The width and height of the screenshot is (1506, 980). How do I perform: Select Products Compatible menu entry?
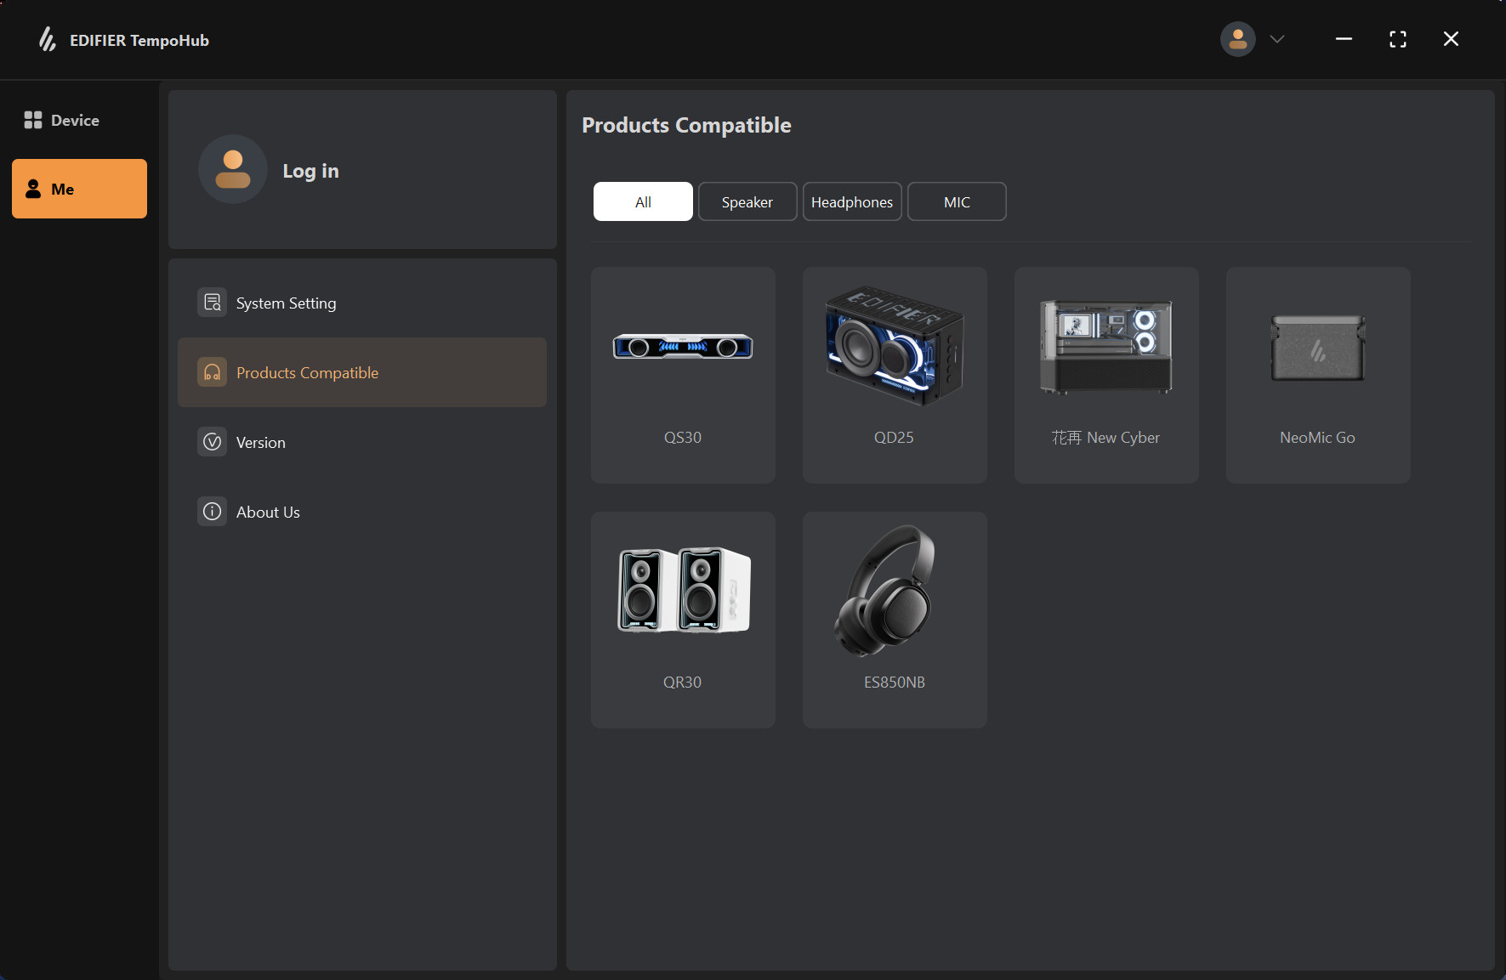click(x=362, y=372)
